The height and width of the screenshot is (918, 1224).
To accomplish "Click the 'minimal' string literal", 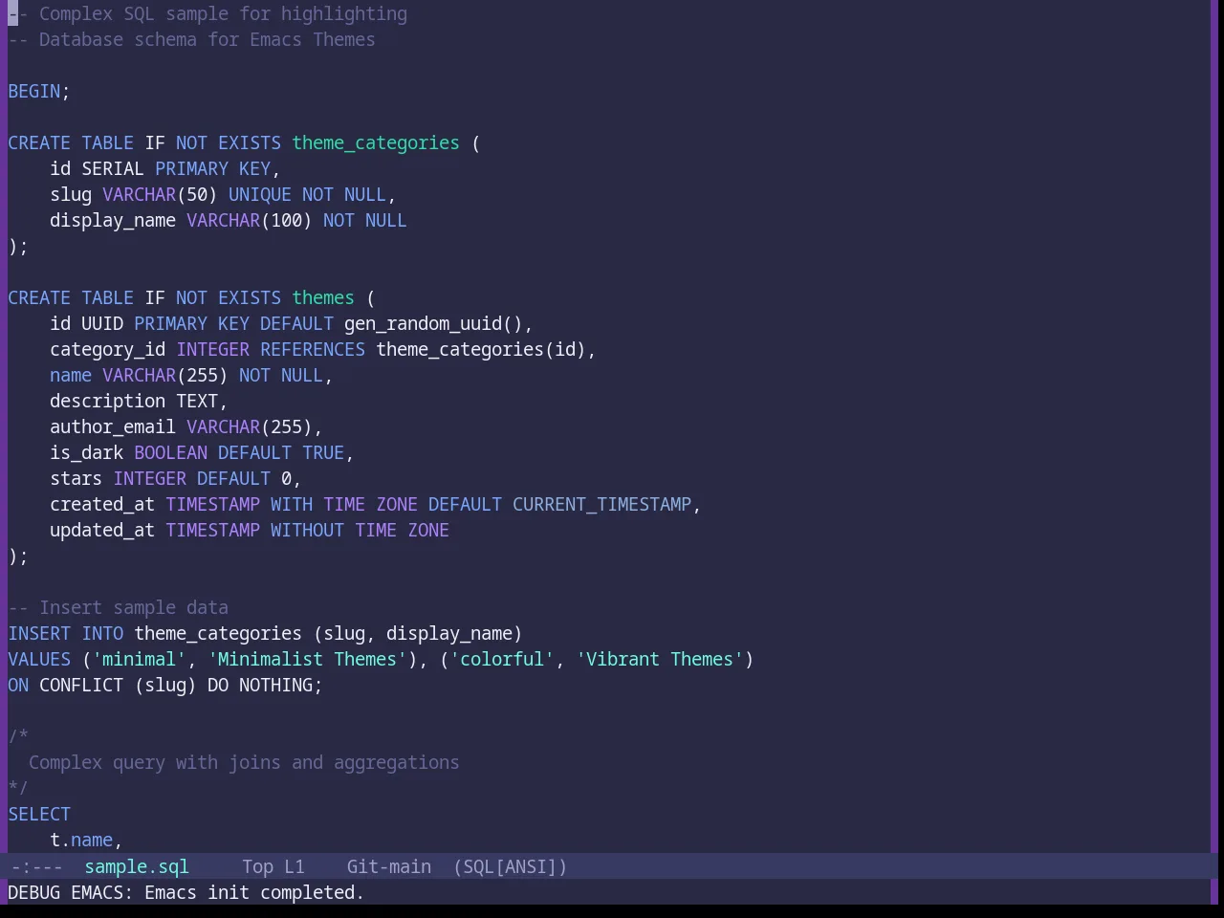I will 139,659.
